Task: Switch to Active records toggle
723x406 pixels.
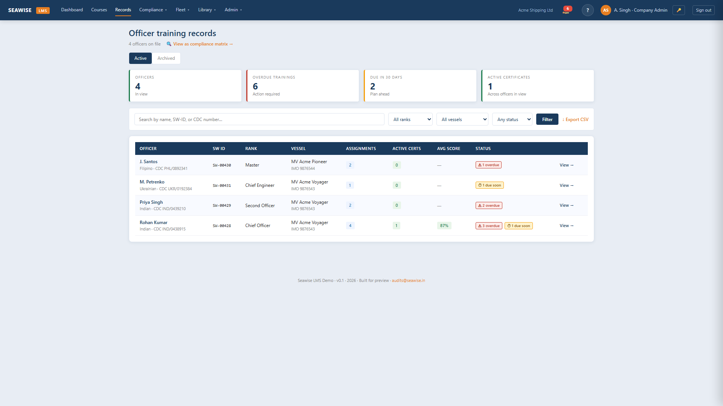Action: (x=140, y=58)
